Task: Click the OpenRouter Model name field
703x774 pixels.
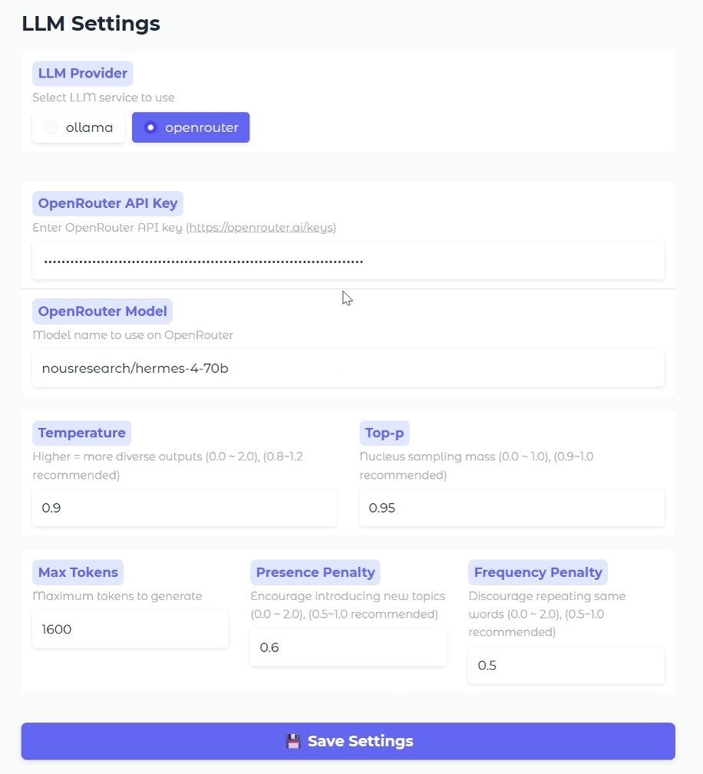Action: tap(349, 368)
